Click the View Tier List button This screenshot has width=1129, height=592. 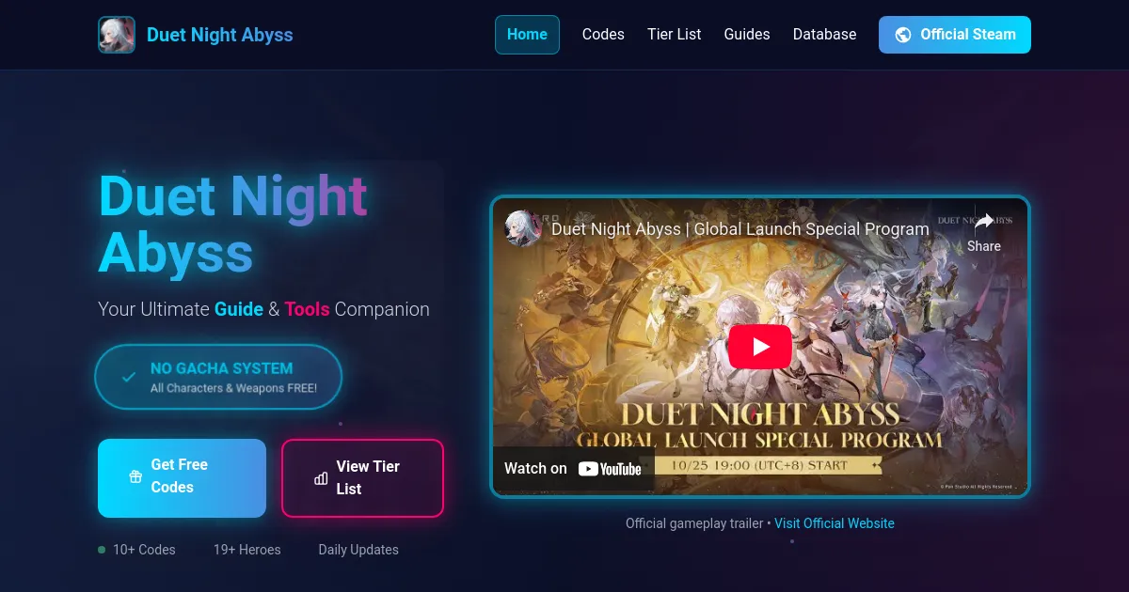point(362,478)
